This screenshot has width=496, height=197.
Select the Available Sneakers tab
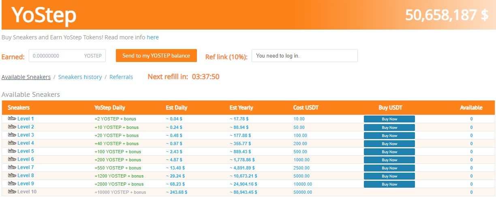pyautogui.click(x=26, y=77)
